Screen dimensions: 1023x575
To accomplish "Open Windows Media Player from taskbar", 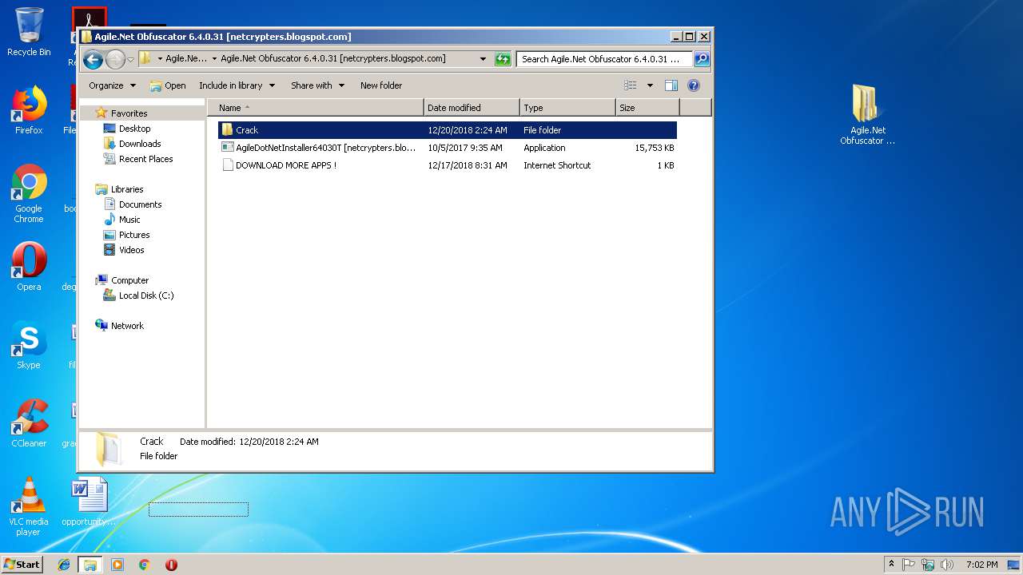I will (x=117, y=565).
